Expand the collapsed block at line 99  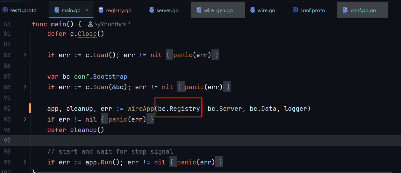point(25,162)
